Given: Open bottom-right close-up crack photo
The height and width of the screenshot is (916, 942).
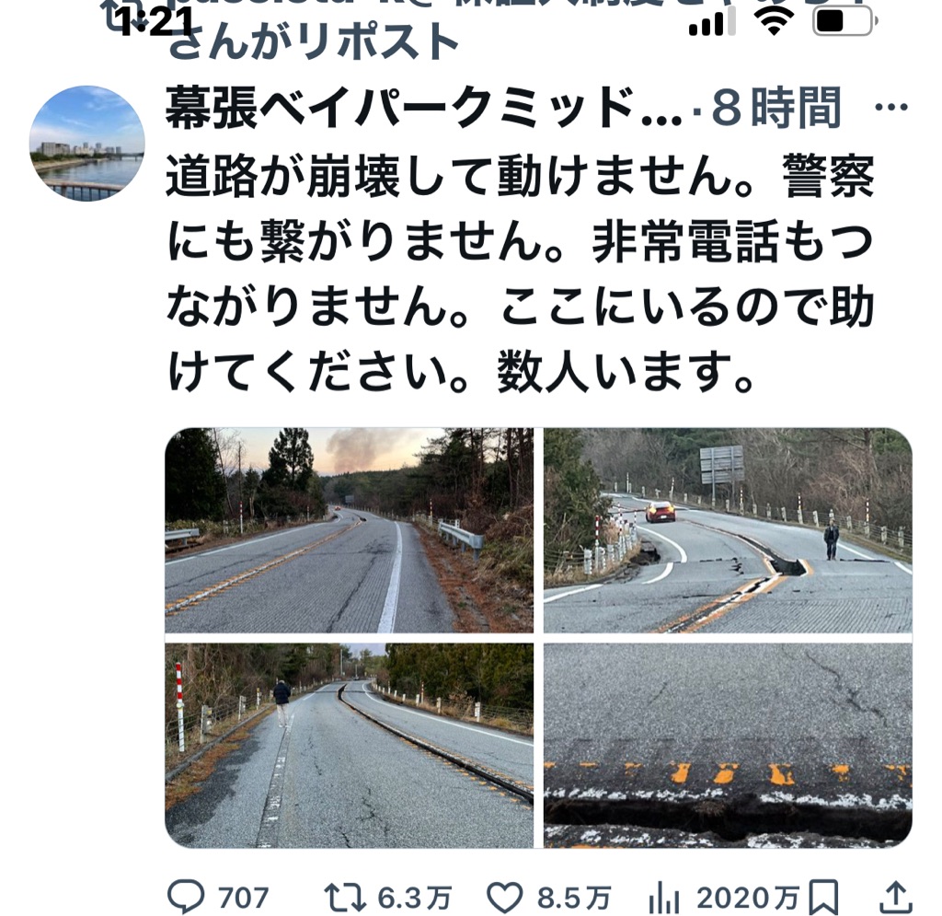Looking at the screenshot, I should point(729,746).
